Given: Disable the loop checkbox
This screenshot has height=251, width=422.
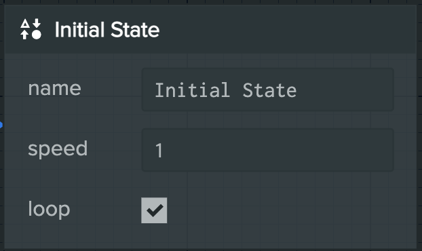Looking at the screenshot, I should [154, 210].
